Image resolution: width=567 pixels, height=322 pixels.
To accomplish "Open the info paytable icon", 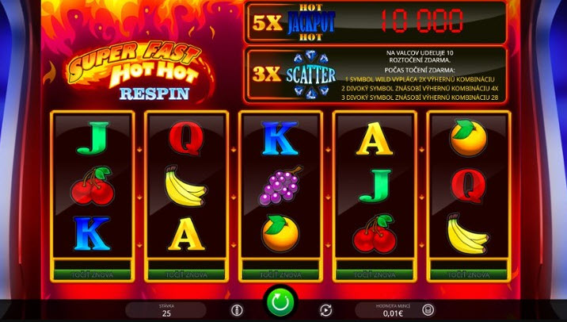I will point(237,310).
